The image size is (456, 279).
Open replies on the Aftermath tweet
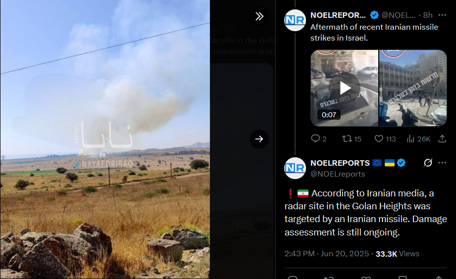(x=318, y=139)
